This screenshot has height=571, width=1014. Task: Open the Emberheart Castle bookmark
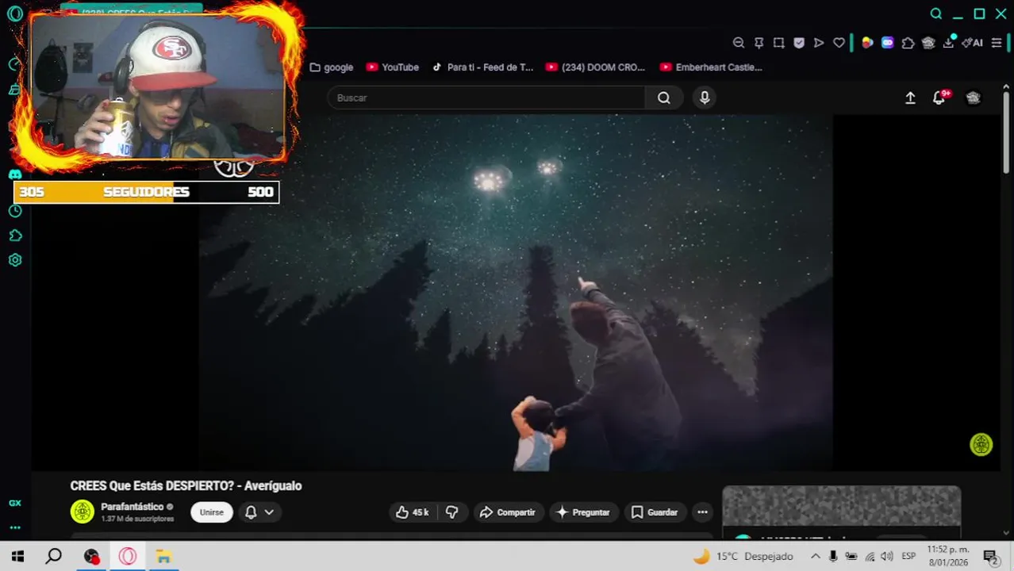pyautogui.click(x=711, y=67)
